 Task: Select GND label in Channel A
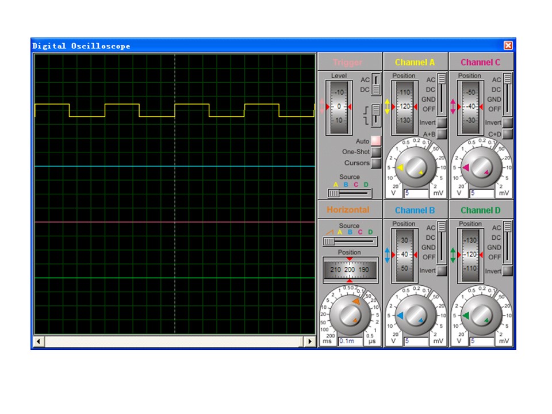pos(429,99)
